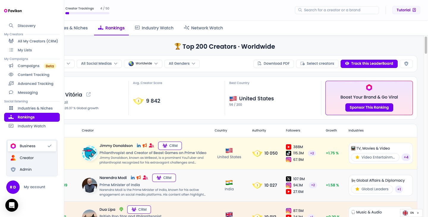
Task: Click the search for a creator field
Action: tap(337, 10)
